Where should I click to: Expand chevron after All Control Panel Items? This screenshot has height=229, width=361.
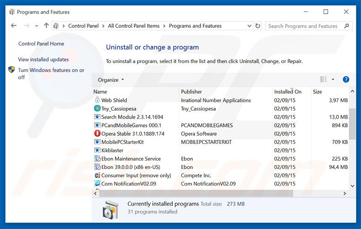(164, 26)
